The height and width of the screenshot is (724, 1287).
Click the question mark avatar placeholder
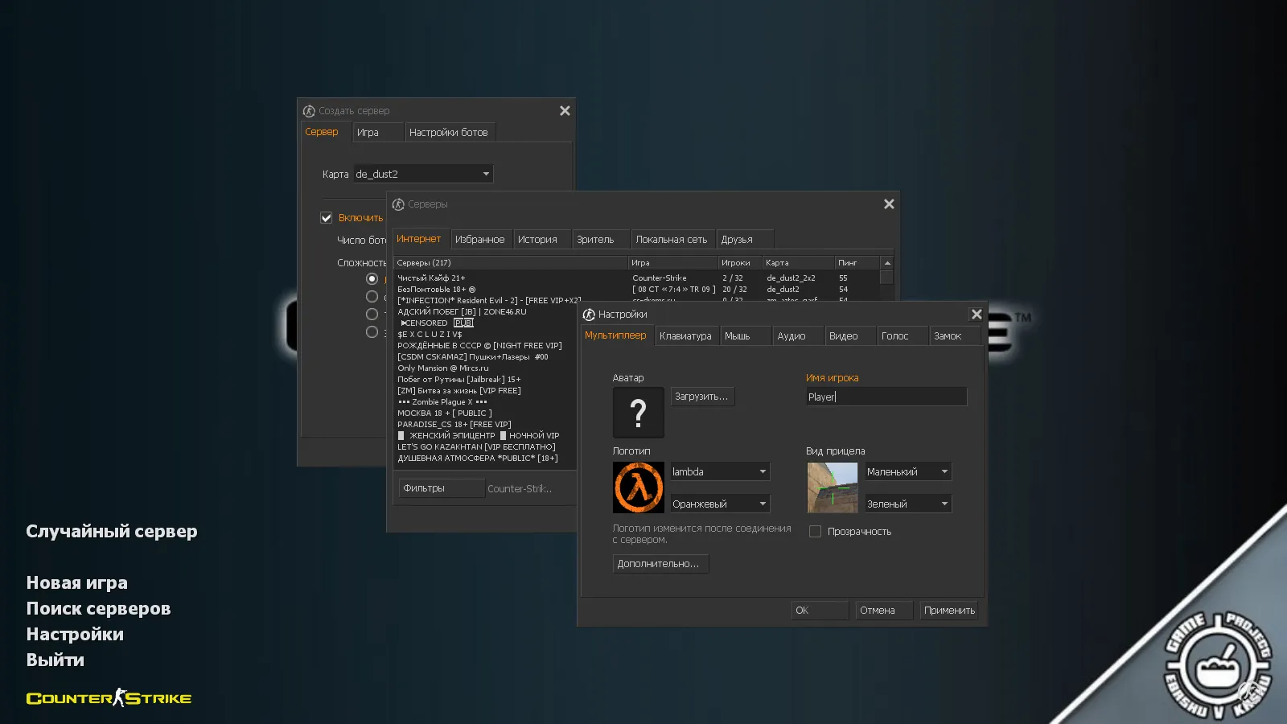[638, 413]
